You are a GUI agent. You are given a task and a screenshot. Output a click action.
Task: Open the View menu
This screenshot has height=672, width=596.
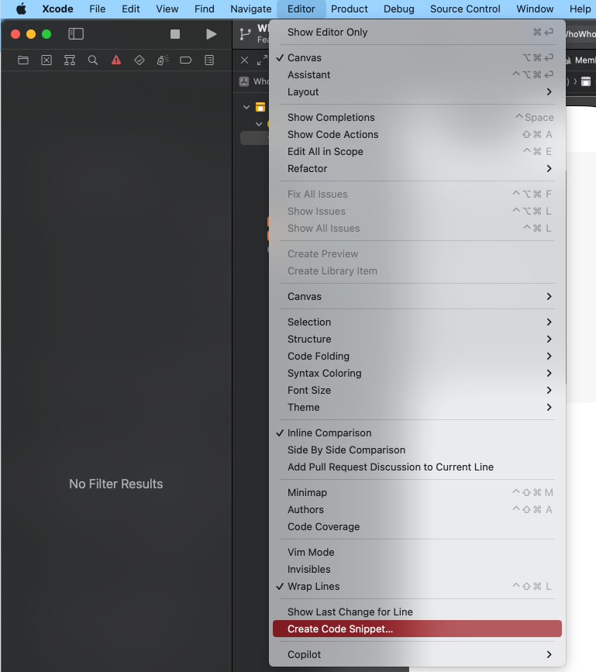[167, 9]
